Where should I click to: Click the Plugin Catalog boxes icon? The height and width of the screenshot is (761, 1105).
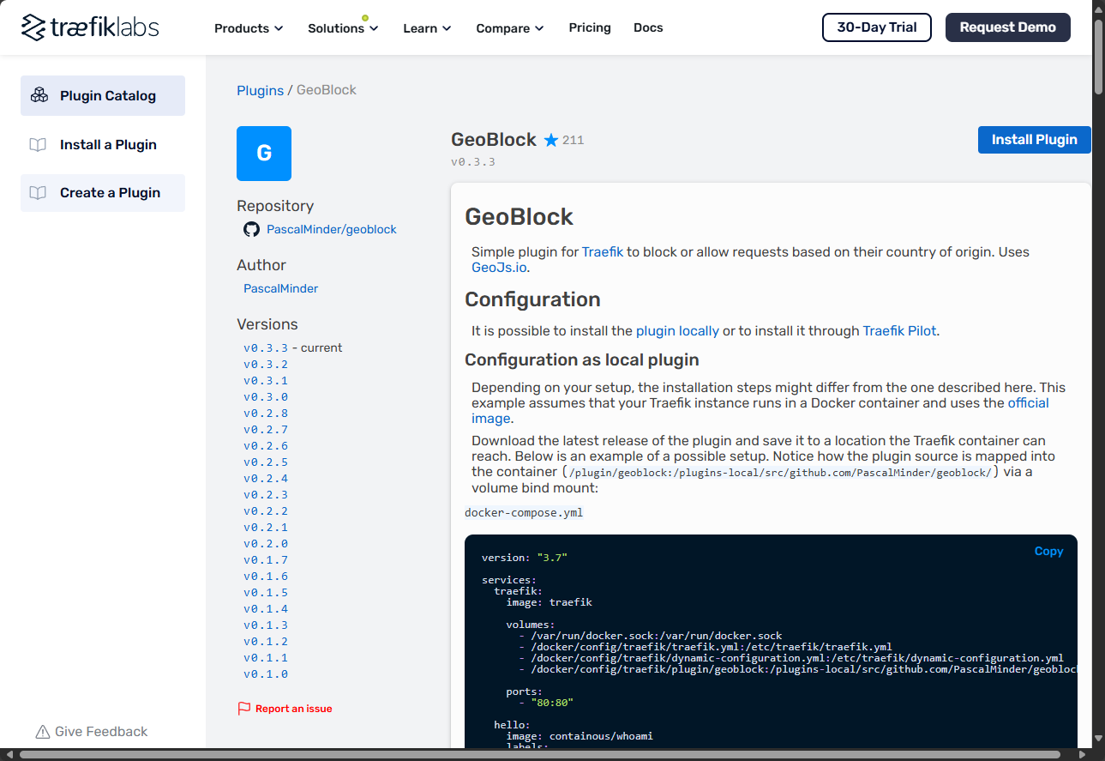point(39,95)
